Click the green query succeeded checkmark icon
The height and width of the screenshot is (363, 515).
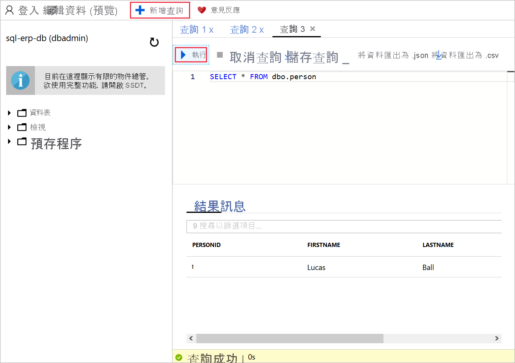click(x=179, y=357)
